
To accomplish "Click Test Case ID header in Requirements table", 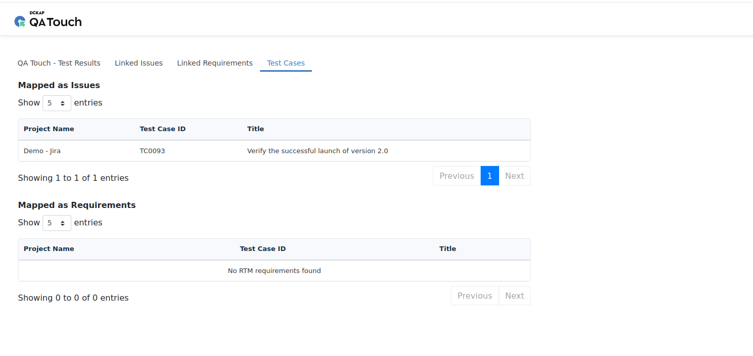I will pos(263,249).
